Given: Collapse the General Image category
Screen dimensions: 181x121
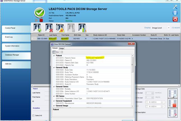Looking at the screenshot, I should coord(54,106).
